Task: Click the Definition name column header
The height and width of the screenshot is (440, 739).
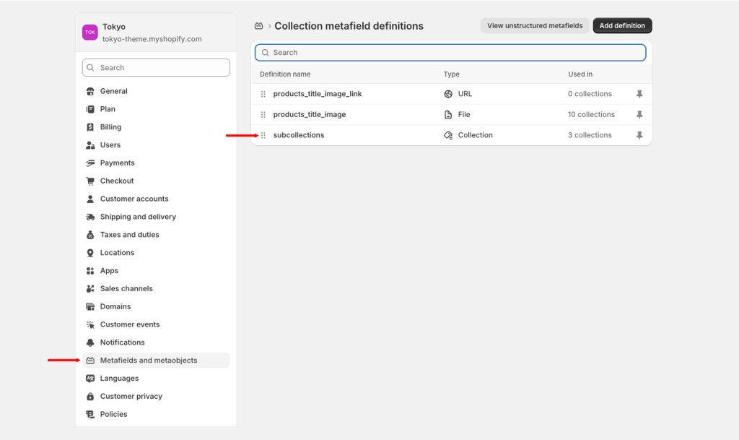Action: tap(284, 74)
